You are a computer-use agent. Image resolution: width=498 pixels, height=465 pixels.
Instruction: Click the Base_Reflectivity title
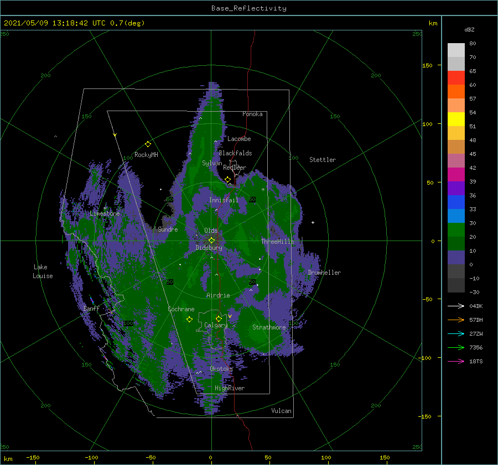point(249,8)
